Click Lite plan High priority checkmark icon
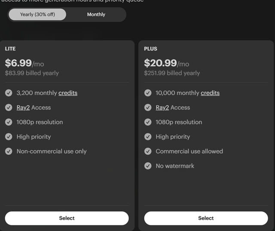 (9, 137)
